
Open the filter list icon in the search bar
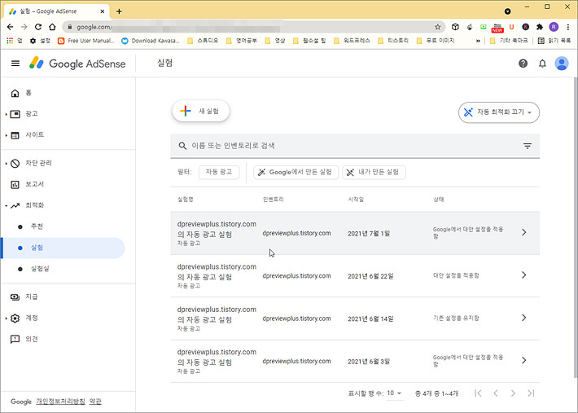528,146
